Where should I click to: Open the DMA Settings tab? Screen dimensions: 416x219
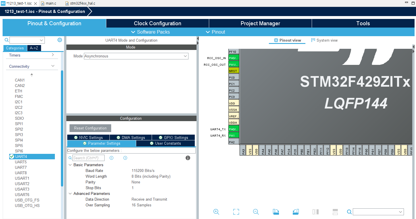(131, 137)
